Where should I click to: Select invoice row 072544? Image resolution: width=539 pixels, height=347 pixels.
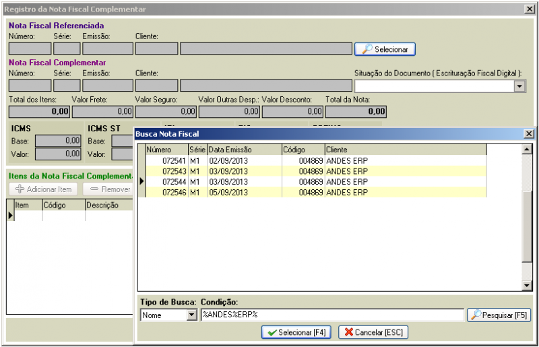[x=316, y=181]
